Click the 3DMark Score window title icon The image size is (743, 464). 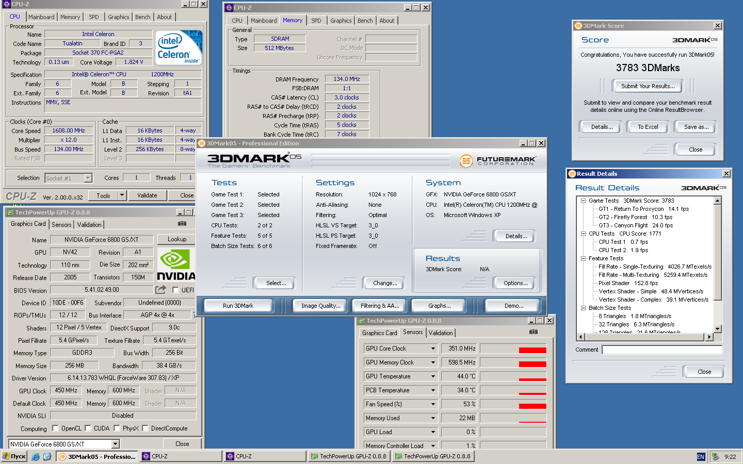click(578, 26)
